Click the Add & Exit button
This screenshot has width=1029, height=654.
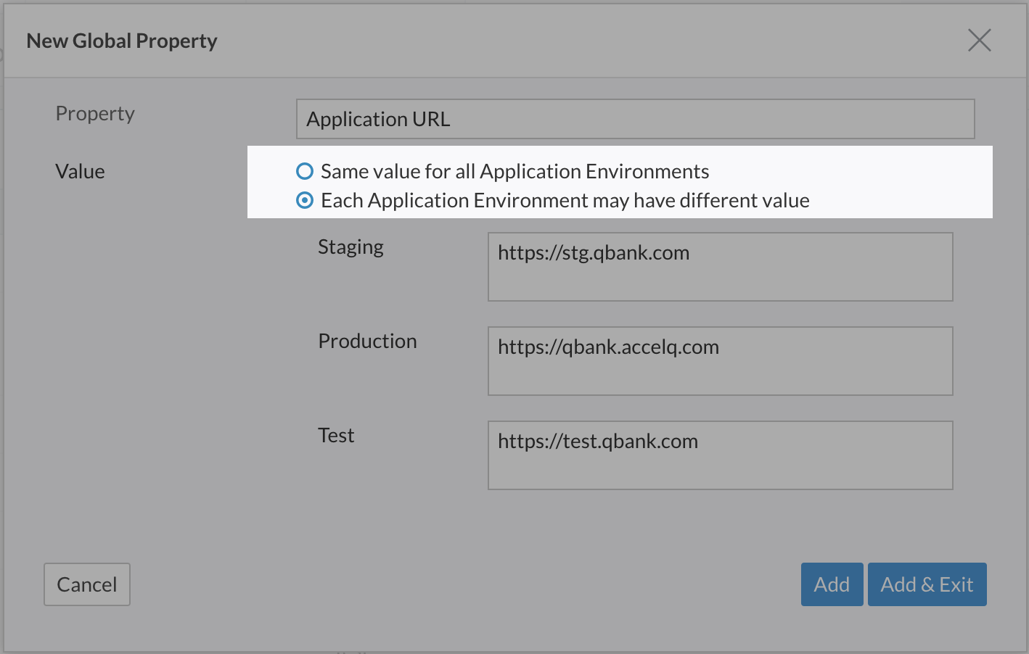(x=927, y=584)
